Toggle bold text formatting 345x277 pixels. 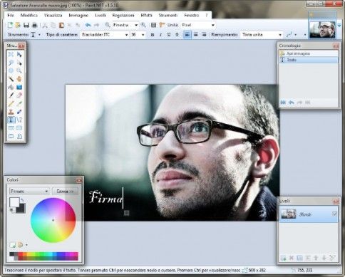[x=153, y=35]
